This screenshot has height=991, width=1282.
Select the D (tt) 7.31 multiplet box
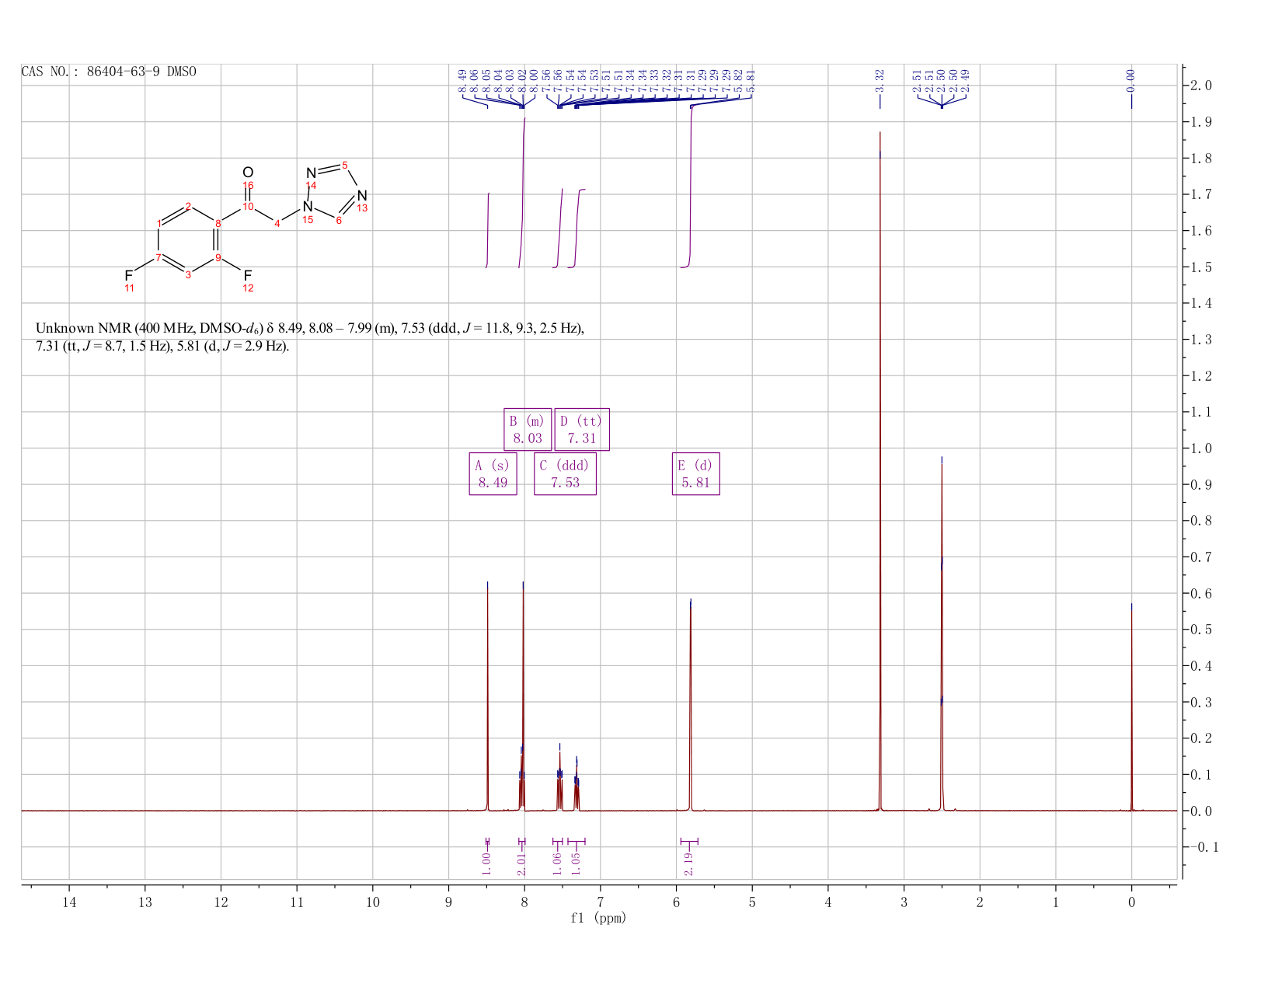[582, 429]
